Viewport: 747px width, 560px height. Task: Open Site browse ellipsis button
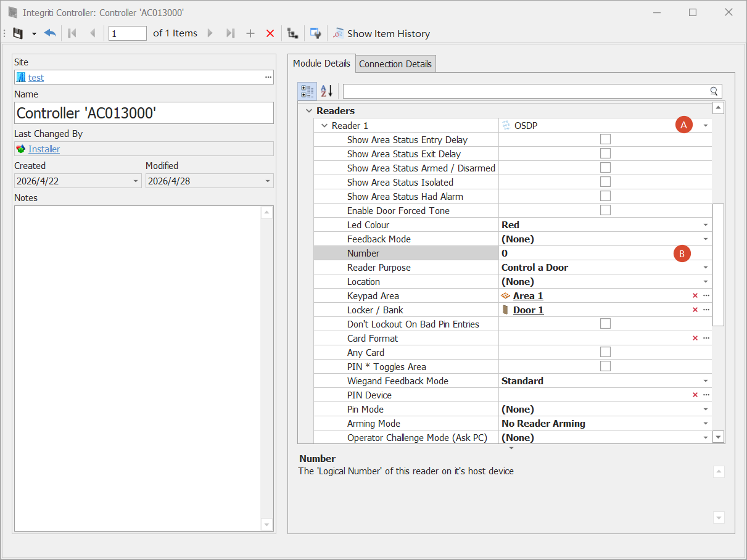(268, 77)
